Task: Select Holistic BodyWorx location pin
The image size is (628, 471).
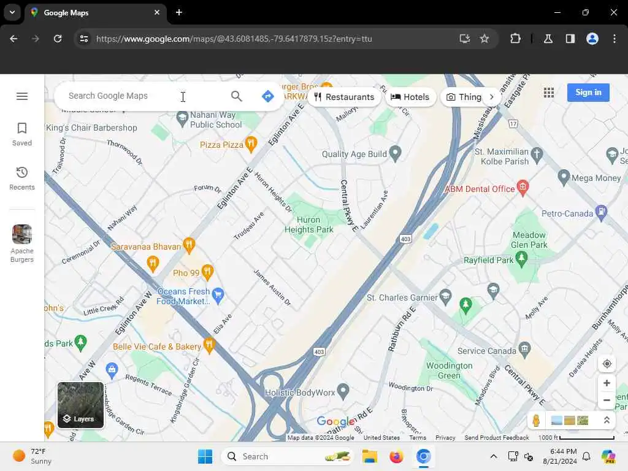Action: [343, 392]
